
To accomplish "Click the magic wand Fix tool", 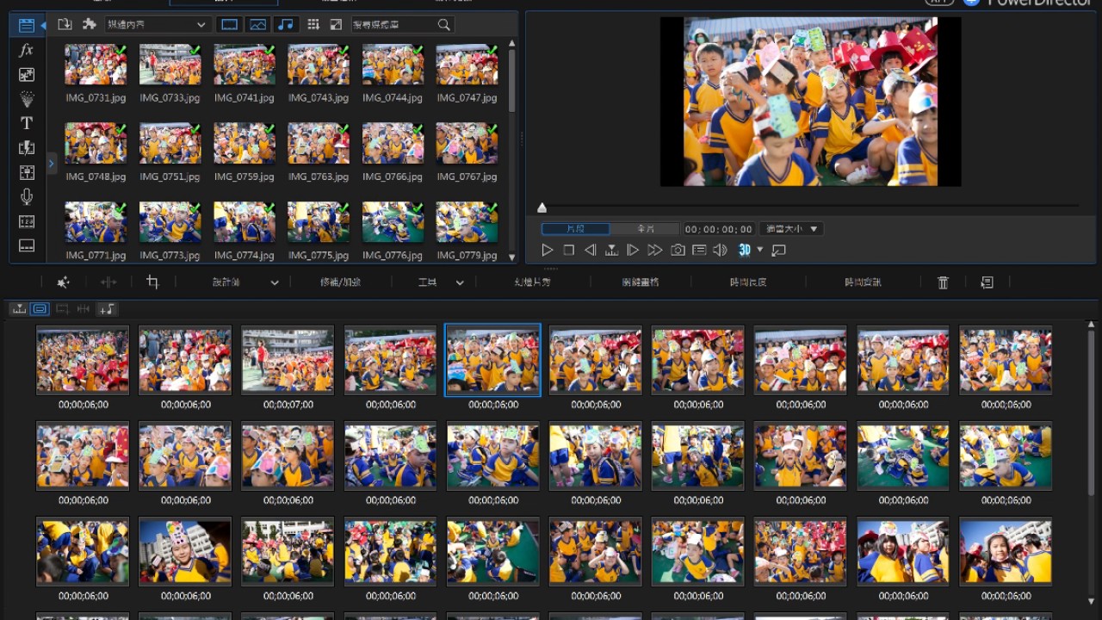I will click(x=63, y=282).
